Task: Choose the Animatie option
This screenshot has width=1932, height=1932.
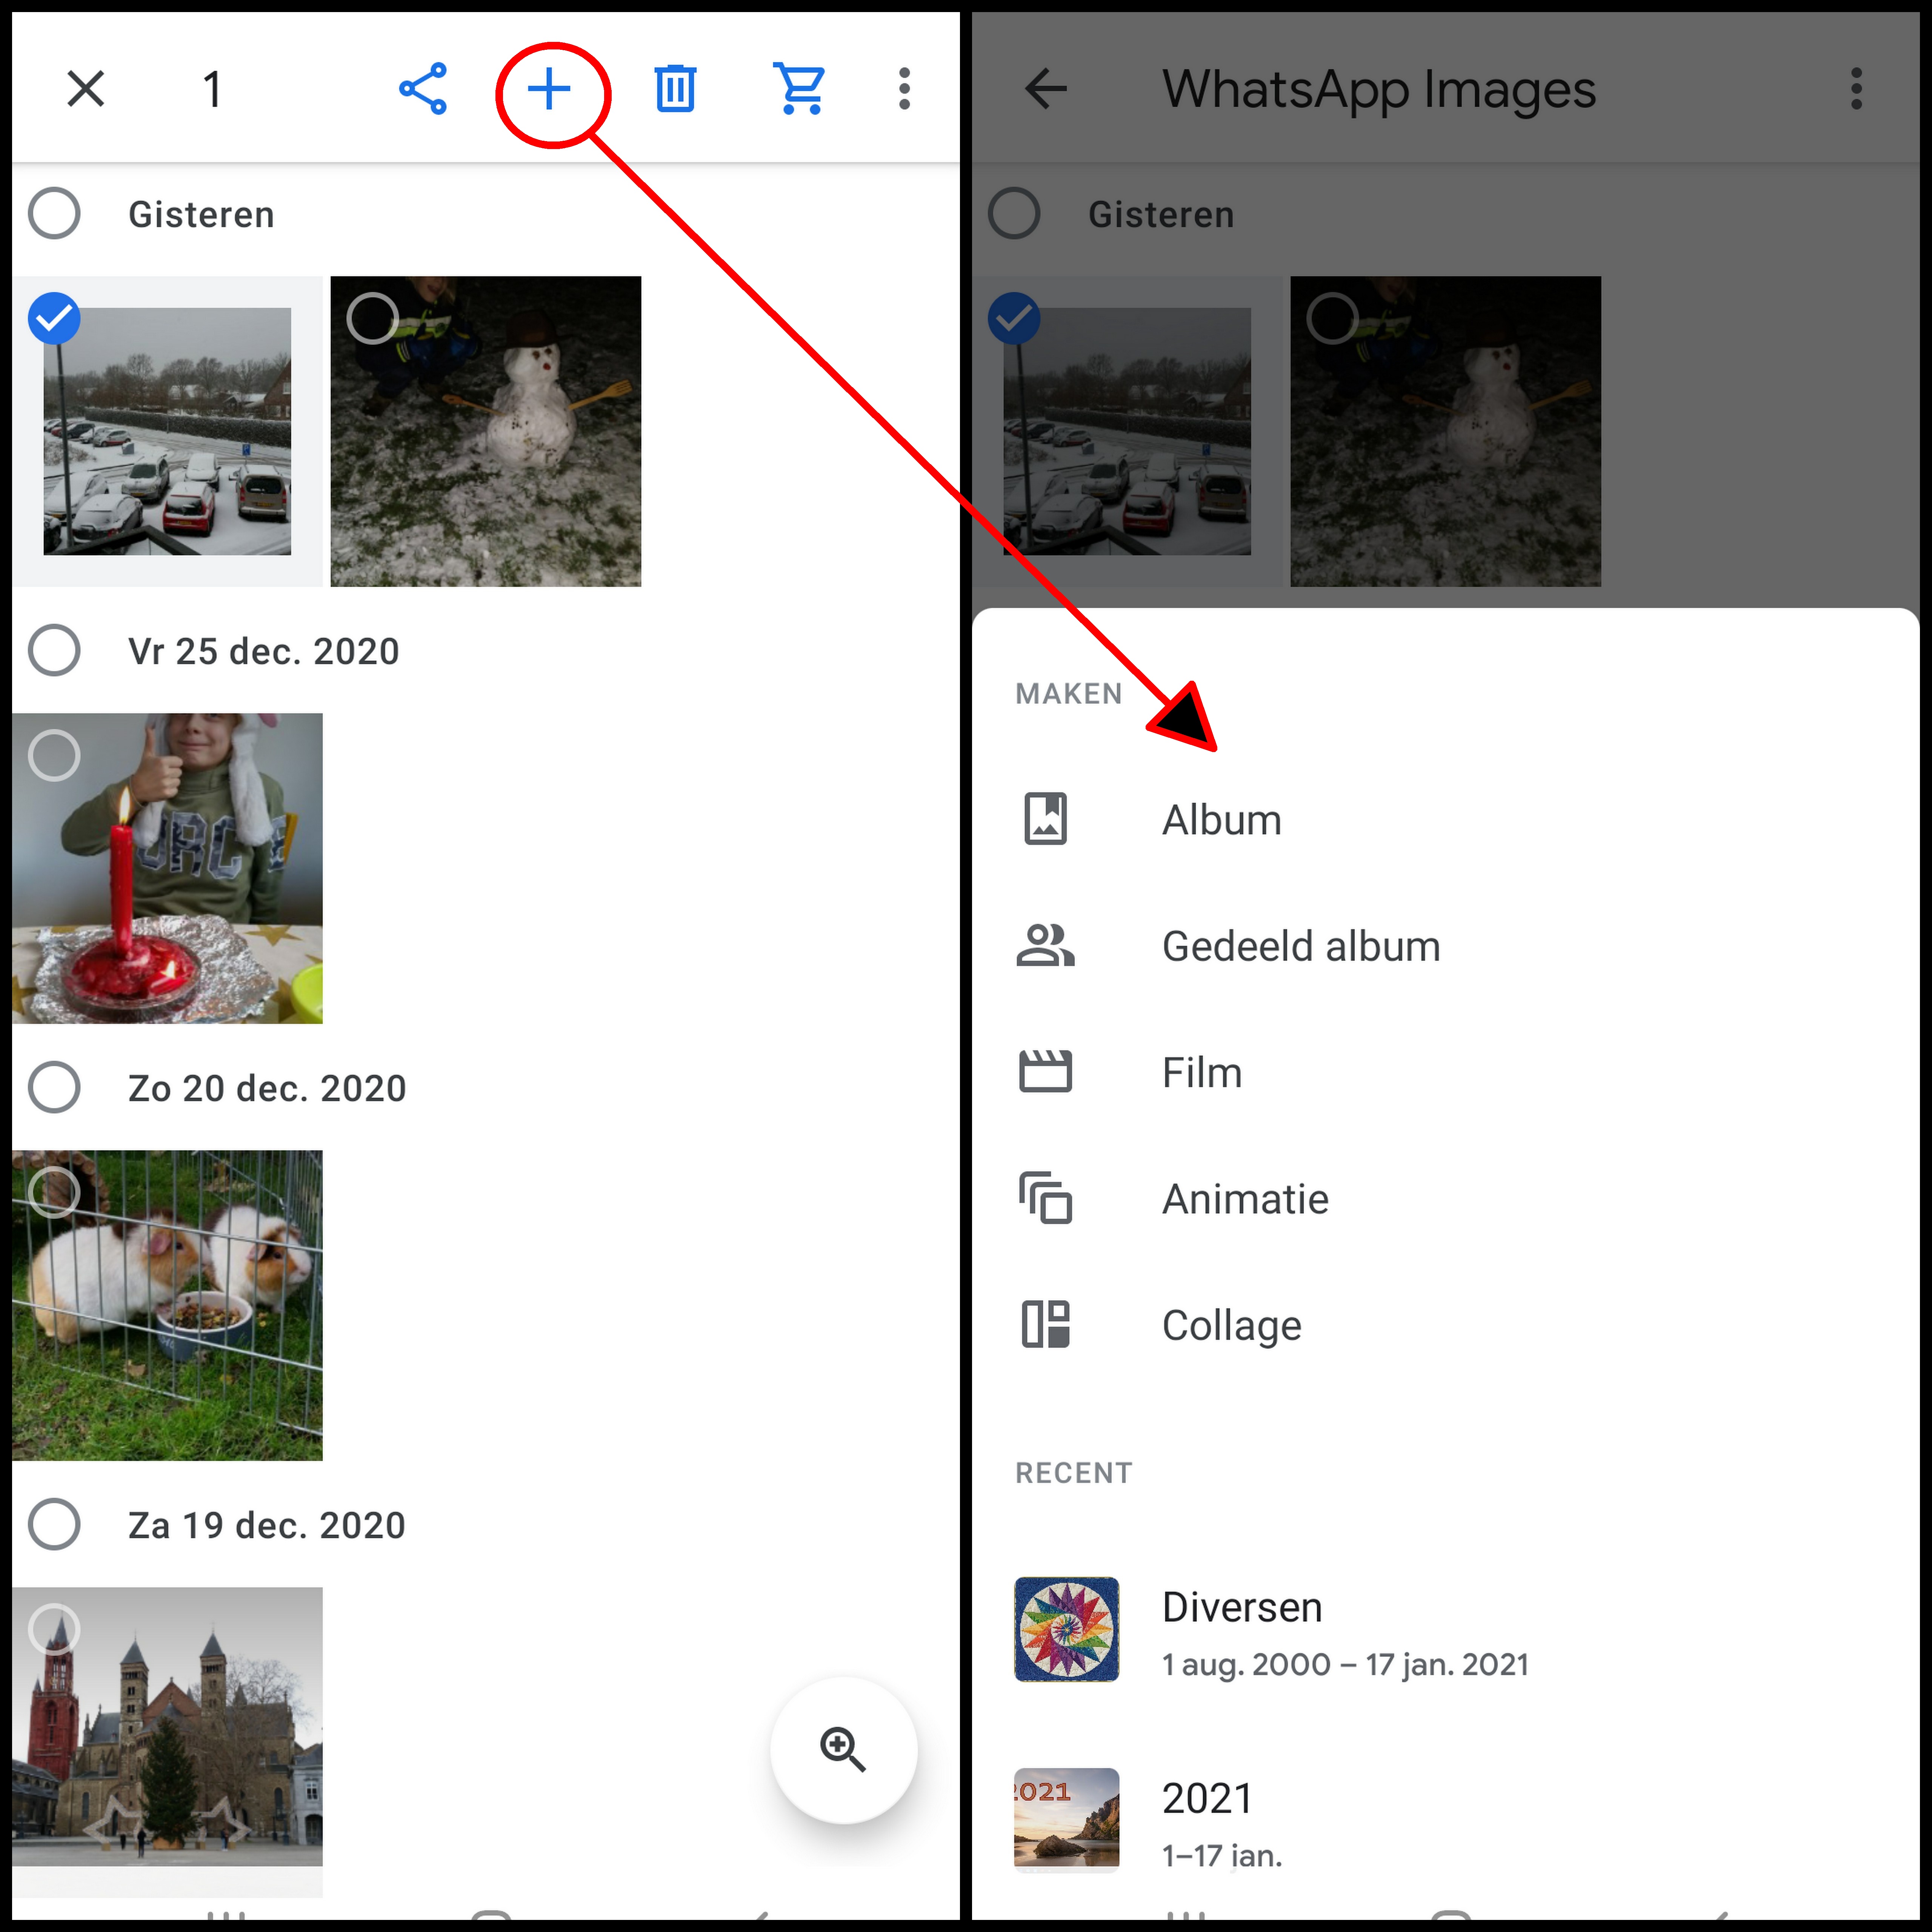Action: (1245, 1199)
